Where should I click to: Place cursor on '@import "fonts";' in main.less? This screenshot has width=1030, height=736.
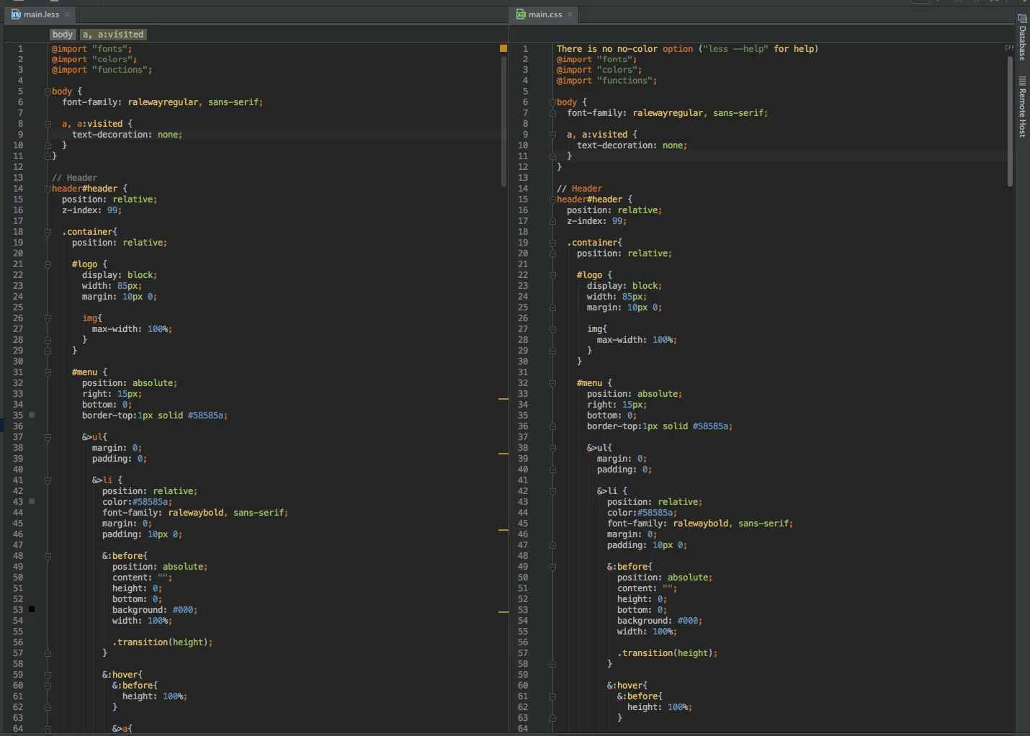click(x=92, y=48)
